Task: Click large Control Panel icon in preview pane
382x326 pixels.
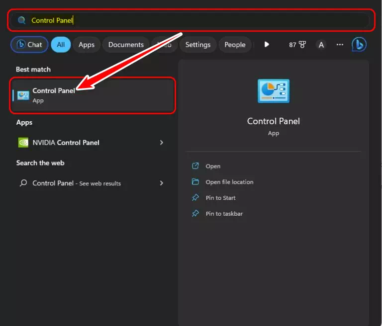Action: 274,91
